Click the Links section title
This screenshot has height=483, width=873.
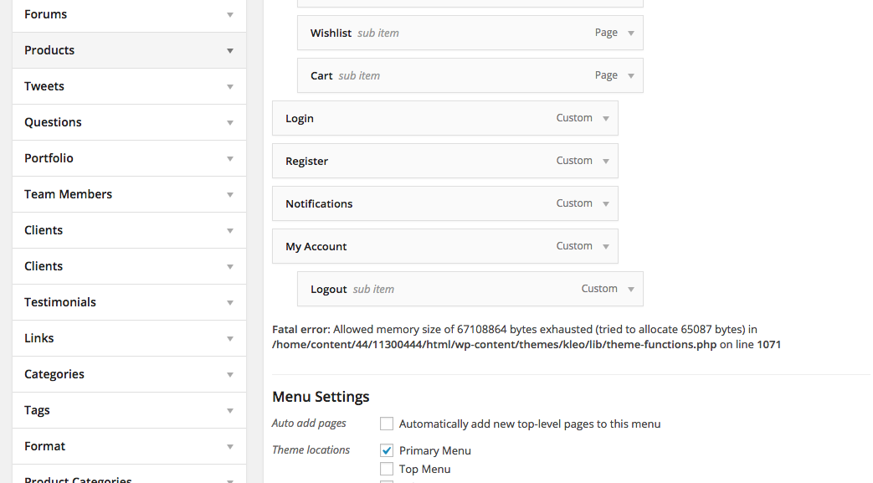39,338
